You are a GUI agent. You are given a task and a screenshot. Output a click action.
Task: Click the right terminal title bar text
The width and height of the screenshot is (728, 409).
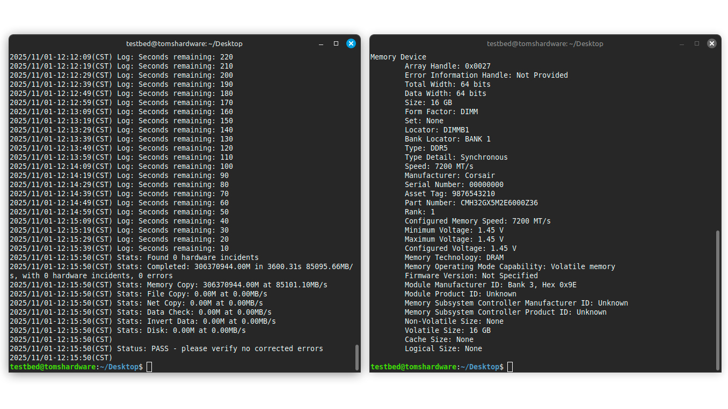click(545, 43)
